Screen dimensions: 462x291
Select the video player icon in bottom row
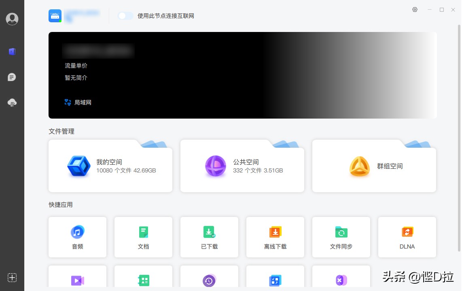(77, 280)
